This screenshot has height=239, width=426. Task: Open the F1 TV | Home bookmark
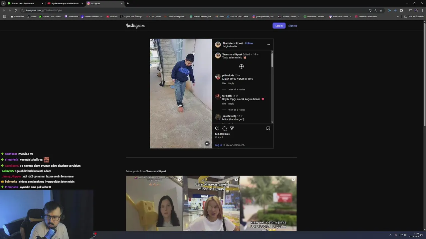[153, 17]
